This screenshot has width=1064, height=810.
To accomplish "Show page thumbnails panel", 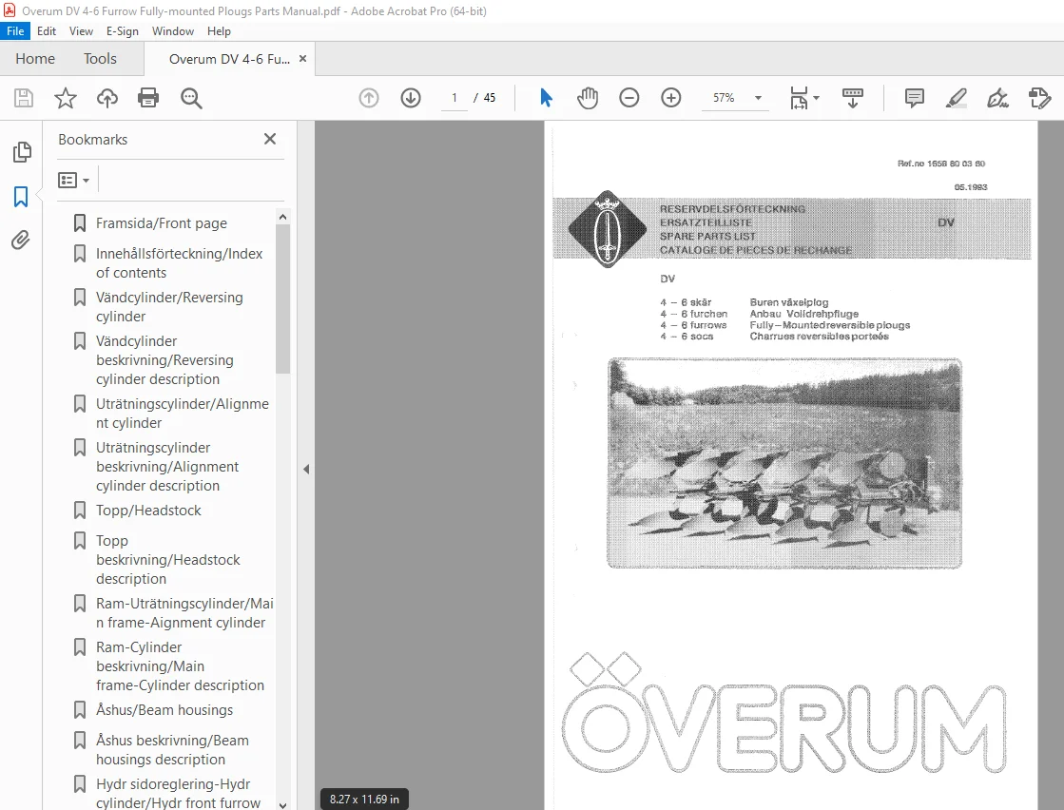I will [x=22, y=152].
